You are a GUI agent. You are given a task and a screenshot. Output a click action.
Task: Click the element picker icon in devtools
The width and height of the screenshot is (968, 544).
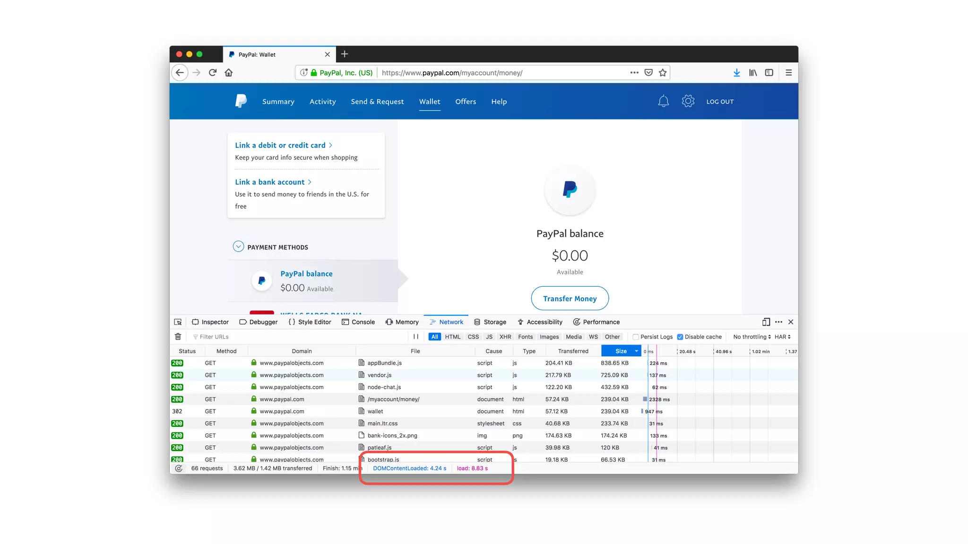pos(178,322)
